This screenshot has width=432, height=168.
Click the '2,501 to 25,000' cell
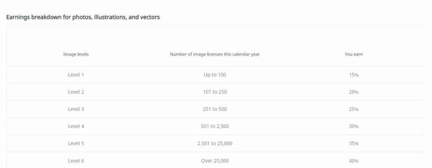(x=215, y=144)
